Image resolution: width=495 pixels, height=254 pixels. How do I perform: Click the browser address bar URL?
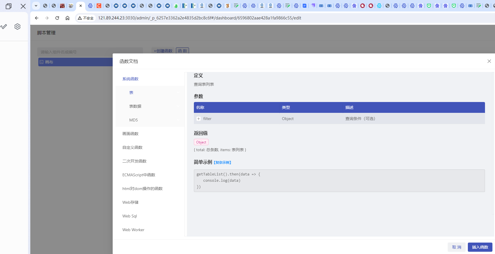(x=200, y=18)
